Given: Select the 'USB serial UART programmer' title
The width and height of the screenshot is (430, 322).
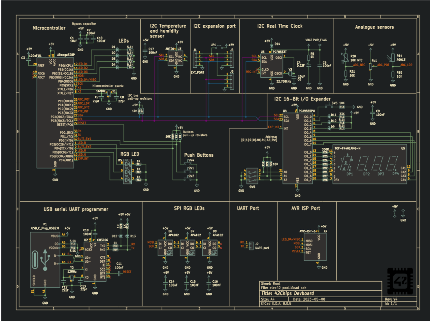Looking at the screenshot, I should coord(76,209).
